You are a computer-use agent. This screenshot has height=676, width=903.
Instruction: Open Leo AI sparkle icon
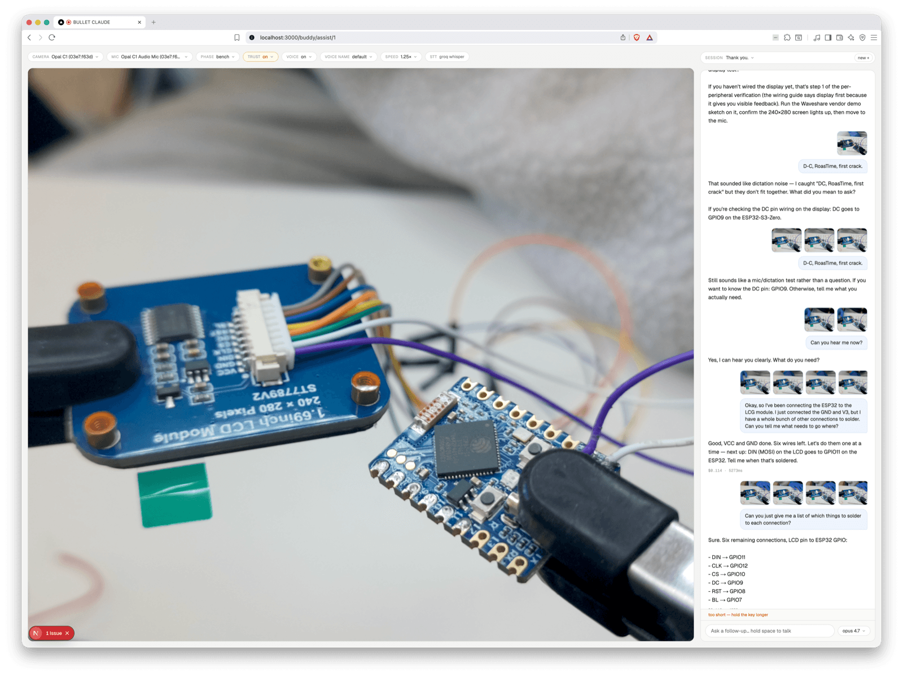pos(851,37)
